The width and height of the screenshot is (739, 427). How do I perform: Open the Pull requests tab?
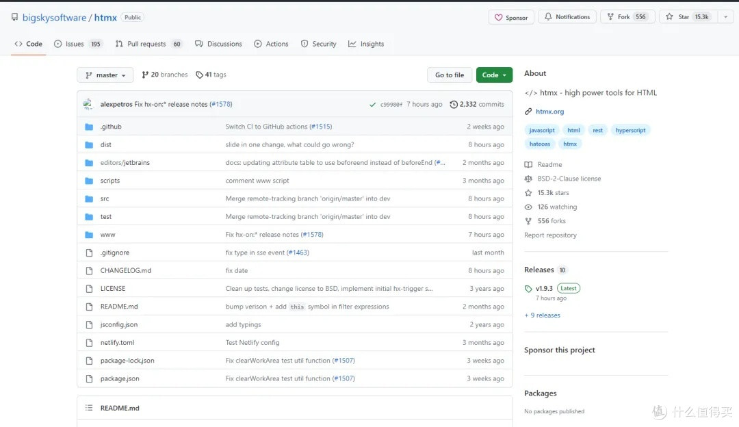148,44
